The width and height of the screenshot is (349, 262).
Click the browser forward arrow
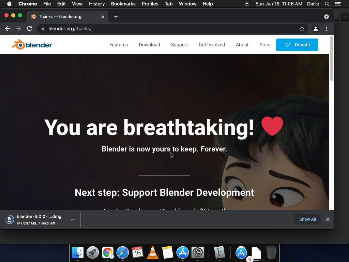pyautogui.click(x=18, y=29)
